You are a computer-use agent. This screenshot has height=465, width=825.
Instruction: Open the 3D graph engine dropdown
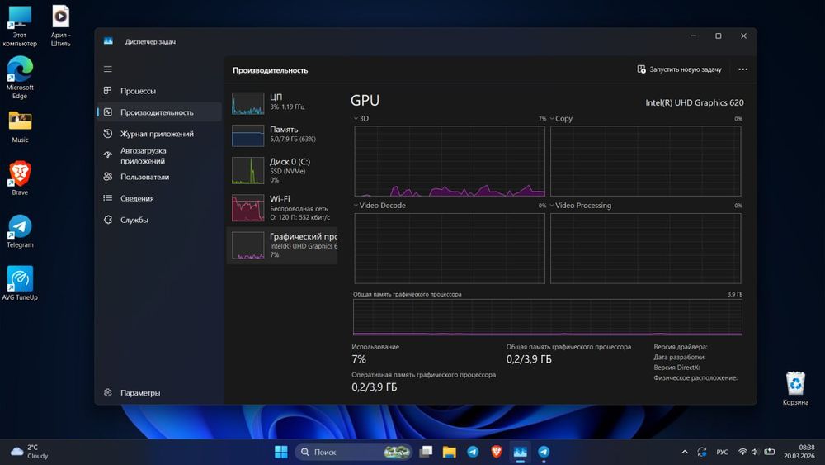(361, 118)
